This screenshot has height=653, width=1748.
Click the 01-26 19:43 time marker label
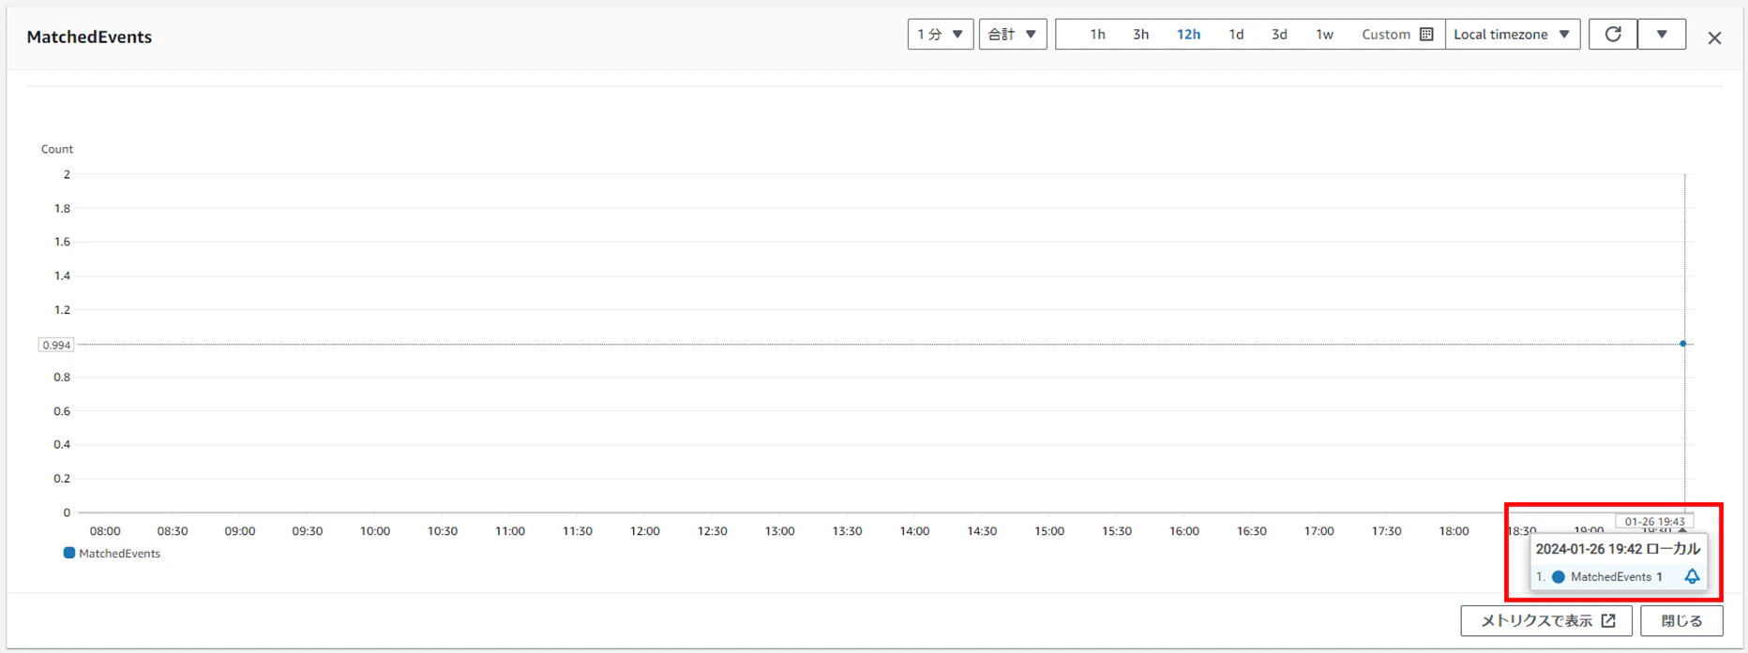click(1654, 522)
